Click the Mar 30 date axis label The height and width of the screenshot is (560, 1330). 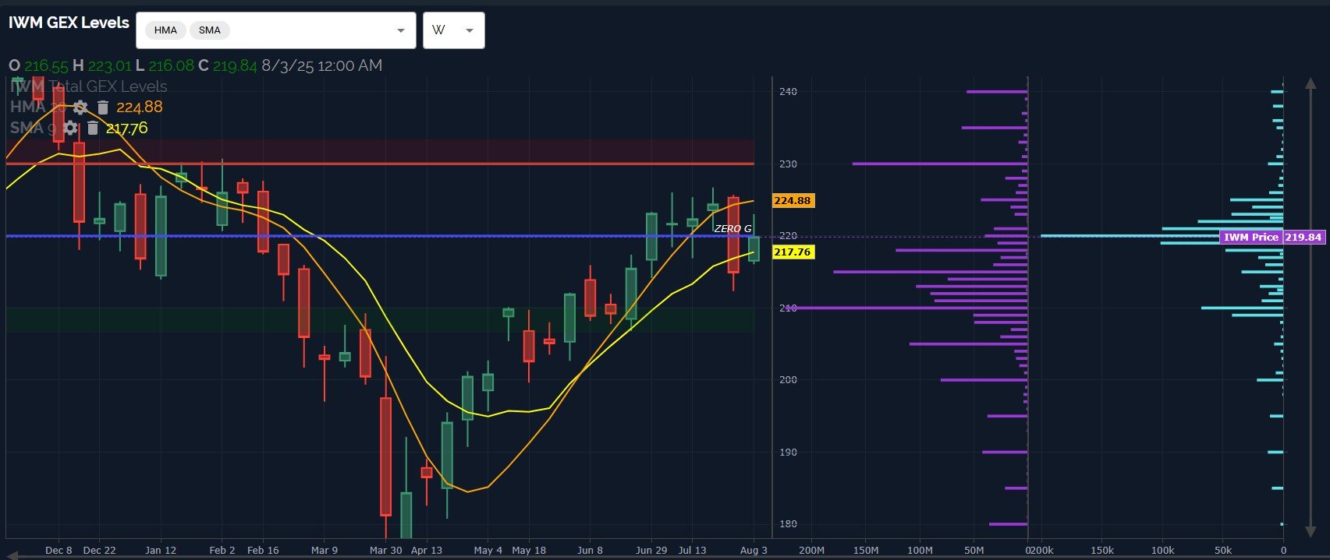[386, 550]
